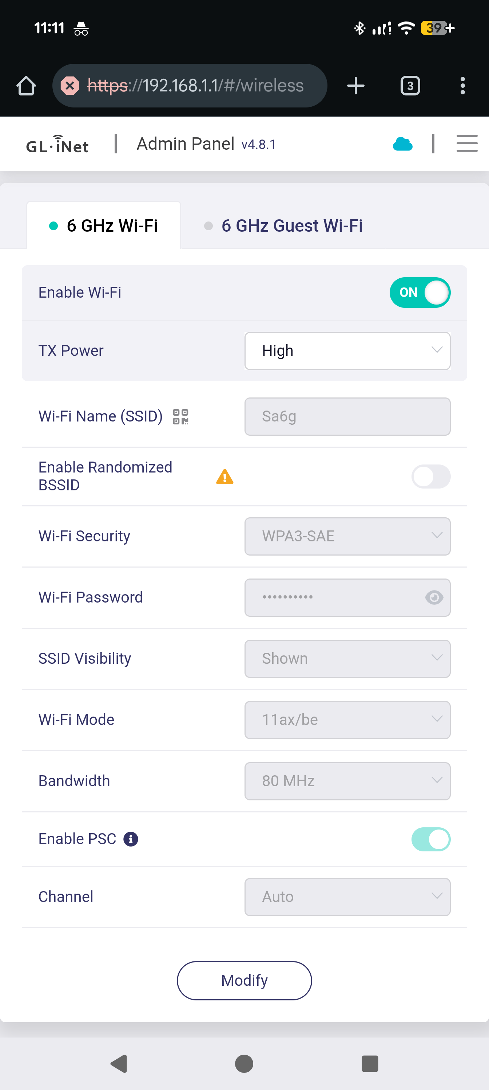This screenshot has height=1090, width=489.
Task: Tap the browser home icon
Action: pyautogui.click(x=26, y=86)
